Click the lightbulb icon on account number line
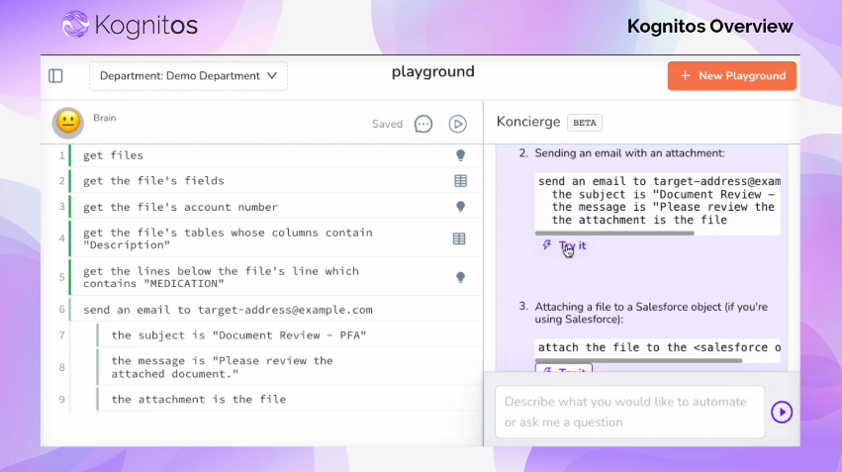Image resolution: width=842 pixels, height=472 pixels. tap(460, 207)
